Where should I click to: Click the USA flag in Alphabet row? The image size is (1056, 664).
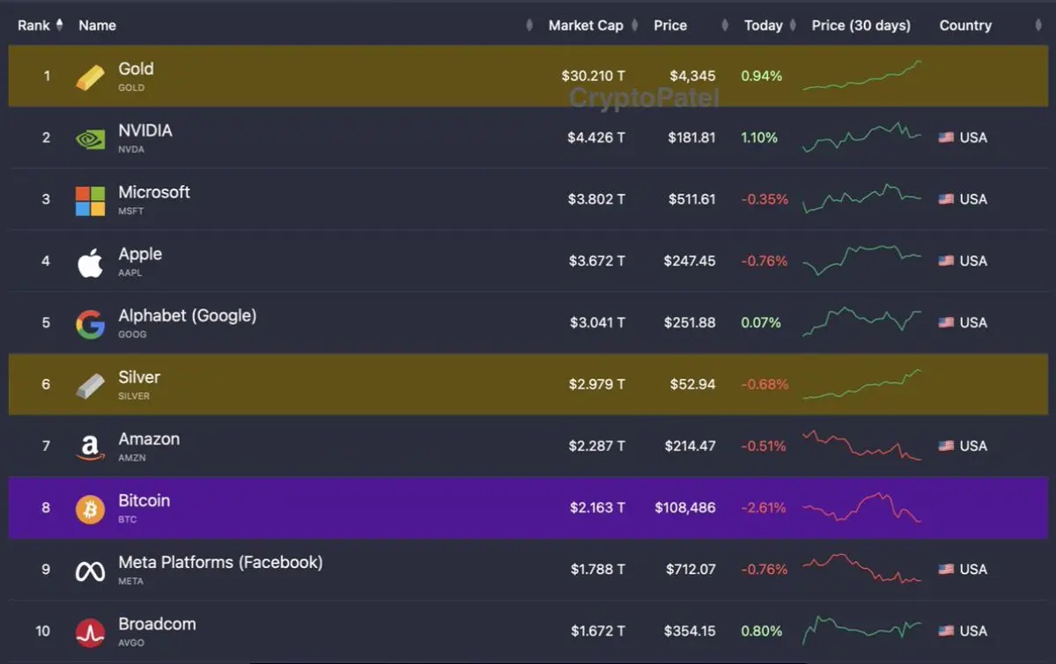click(946, 322)
